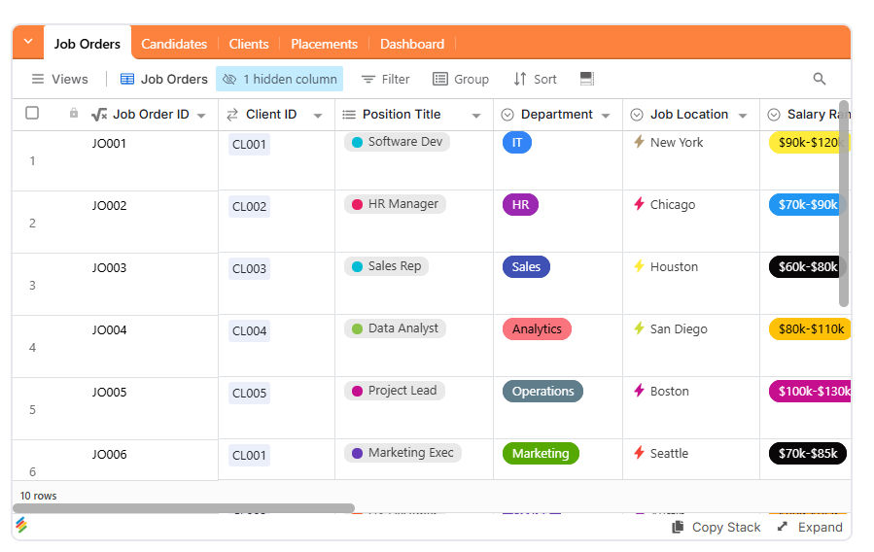
Task: Click the Copy Stack icon
Action: pos(678,527)
